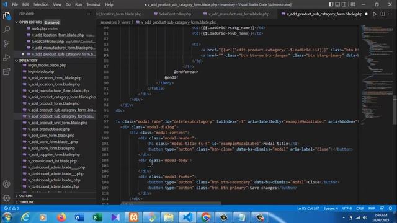Image resolution: width=397 pixels, height=223 pixels.
Task: Click CRLF end-of-line selector
Action: click(360, 208)
